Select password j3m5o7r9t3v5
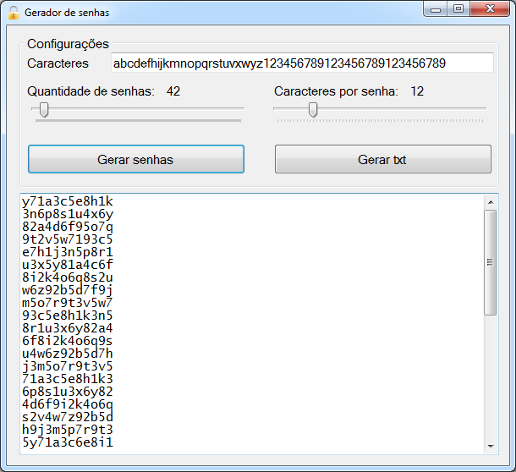 (x=68, y=366)
